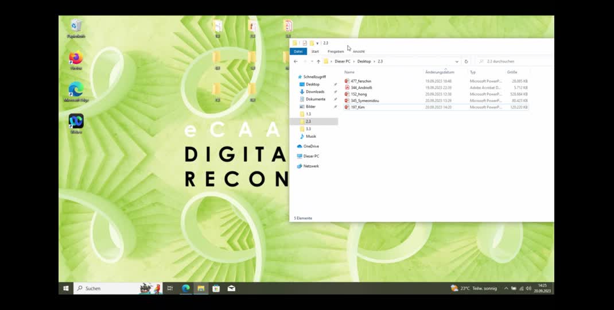Viewport: 614px width, 310px height.
Task: Switch to the Start ribbon tab
Action: (315, 51)
